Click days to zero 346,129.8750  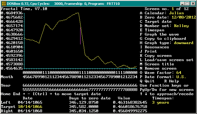(x=84, y=102)
